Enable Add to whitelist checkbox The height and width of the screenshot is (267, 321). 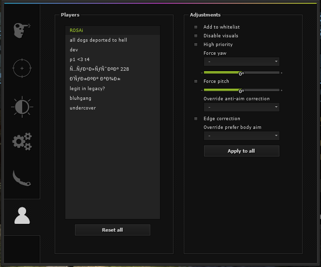[x=196, y=27]
